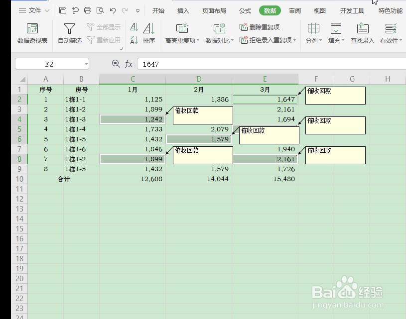Switch to the 公式 ribbon tab
The width and height of the screenshot is (406, 319).
point(244,10)
